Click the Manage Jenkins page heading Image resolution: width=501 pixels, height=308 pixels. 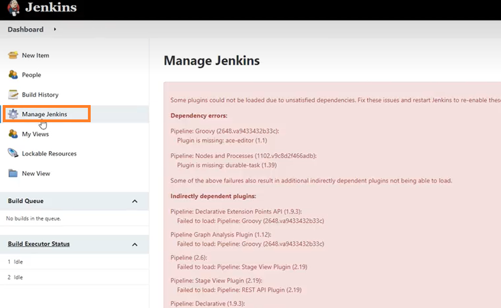coord(212,61)
